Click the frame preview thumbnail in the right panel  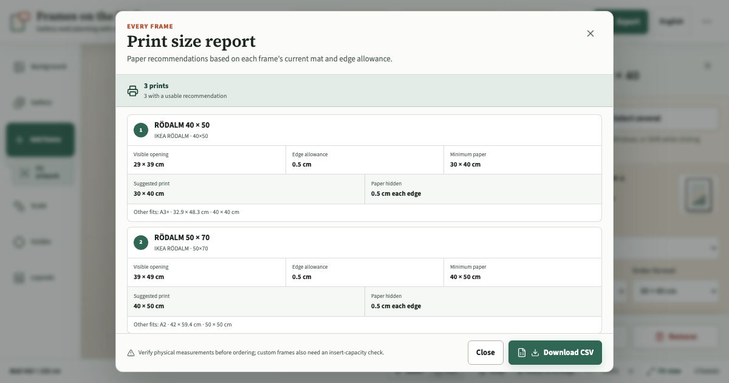click(699, 195)
